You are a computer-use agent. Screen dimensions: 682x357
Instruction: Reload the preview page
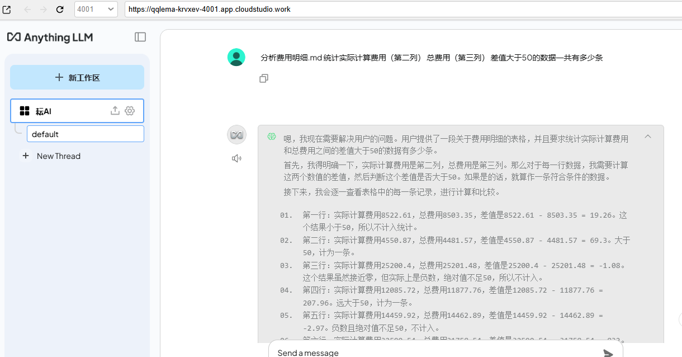click(x=60, y=10)
